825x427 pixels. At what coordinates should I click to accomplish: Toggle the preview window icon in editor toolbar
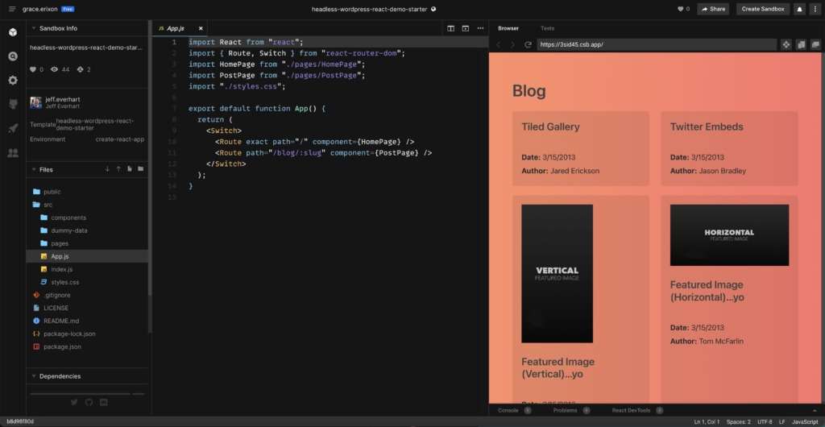[x=466, y=28]
